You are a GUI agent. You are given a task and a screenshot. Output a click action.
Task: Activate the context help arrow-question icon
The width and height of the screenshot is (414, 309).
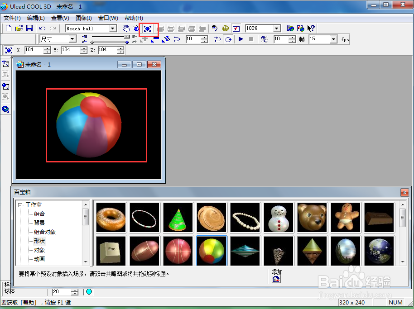pos(311,28)
